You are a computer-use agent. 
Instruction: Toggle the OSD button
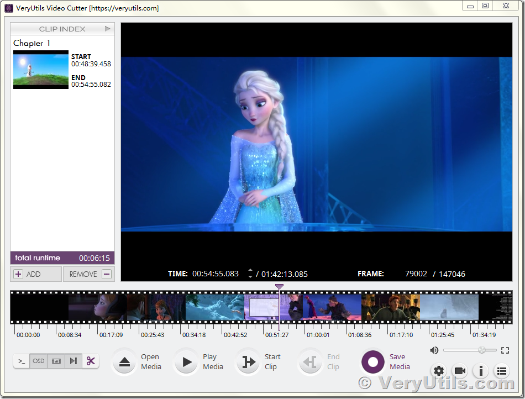pos(38,361)
